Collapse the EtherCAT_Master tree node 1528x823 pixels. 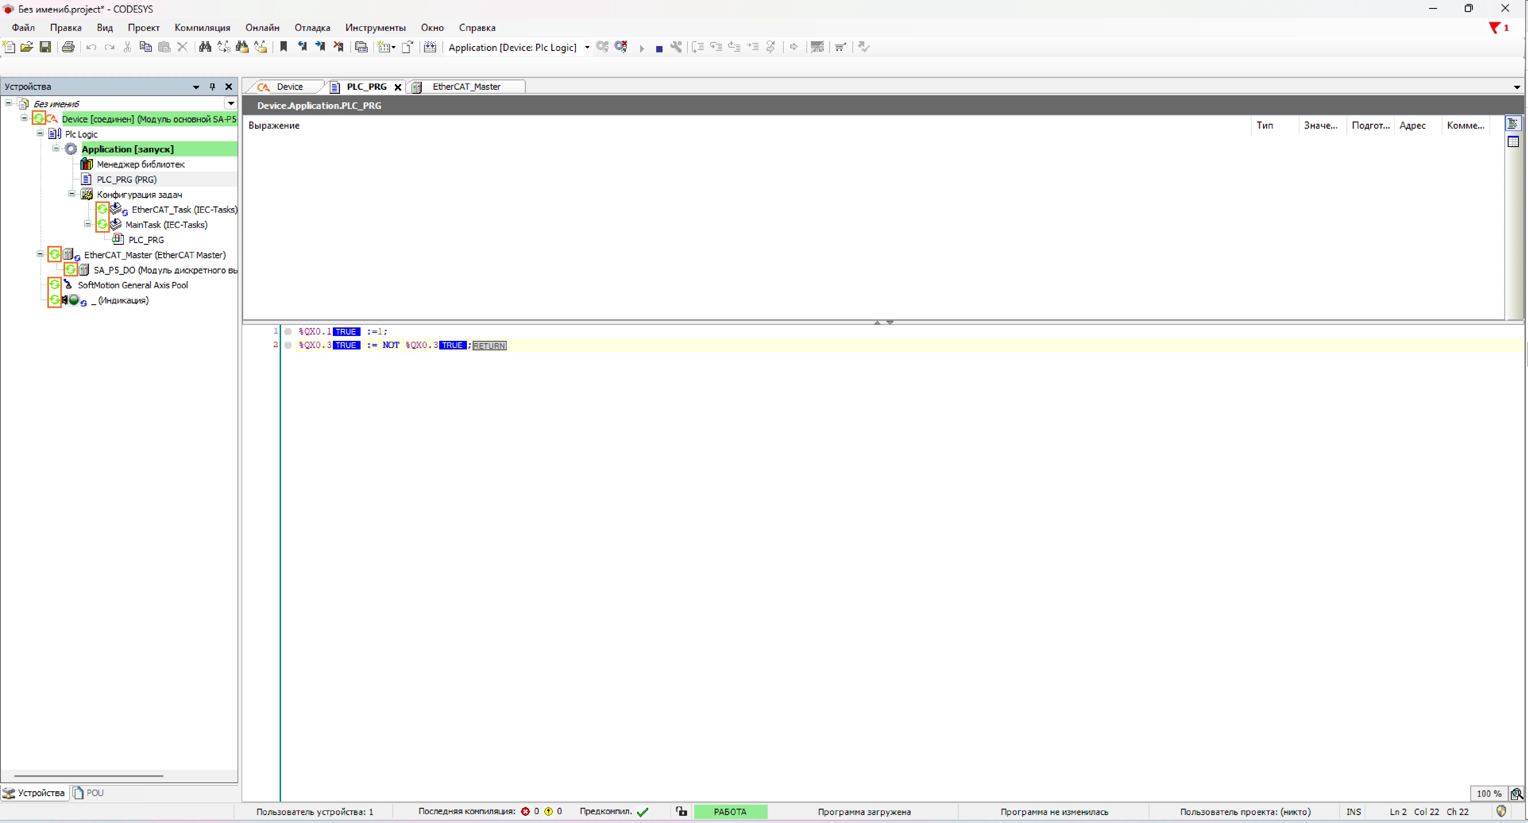click(40, 254)
